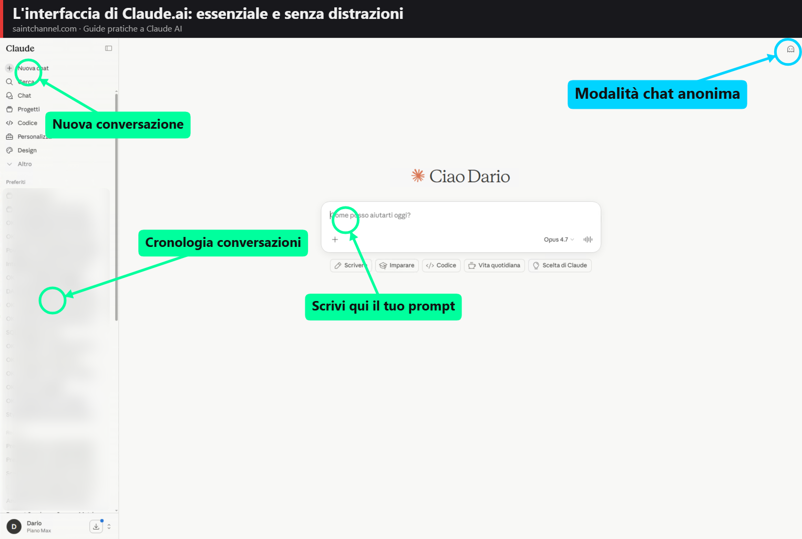Image resolution: width=802 pixels, height=539 pixels.
Task: Open Personalizza with the briefcase icon
Action: coord(10,136)
